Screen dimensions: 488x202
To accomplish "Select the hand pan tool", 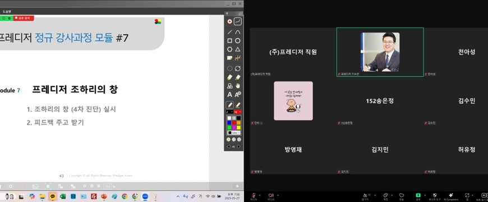I will [x=238, y=86].
